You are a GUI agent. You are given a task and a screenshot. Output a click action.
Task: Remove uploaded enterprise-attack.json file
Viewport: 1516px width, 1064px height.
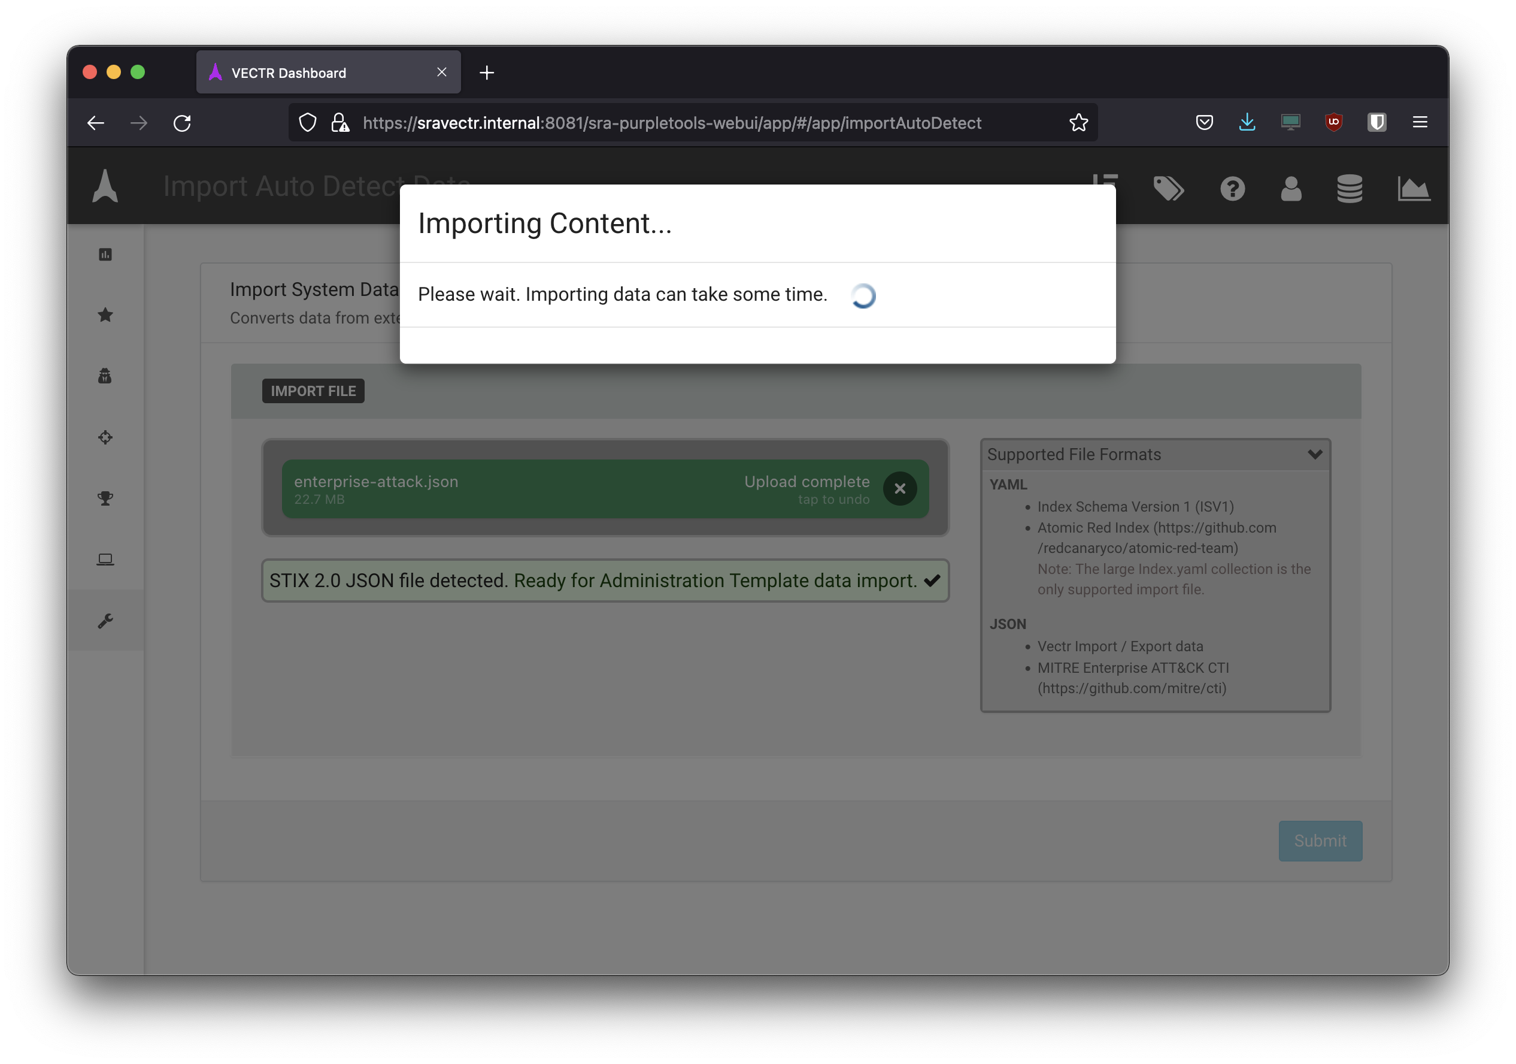click(899, 489)
